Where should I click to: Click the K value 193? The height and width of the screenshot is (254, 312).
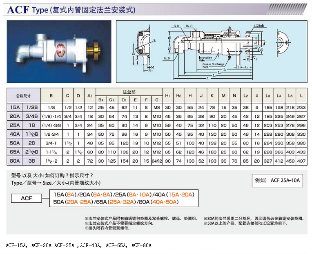point(212,161)
